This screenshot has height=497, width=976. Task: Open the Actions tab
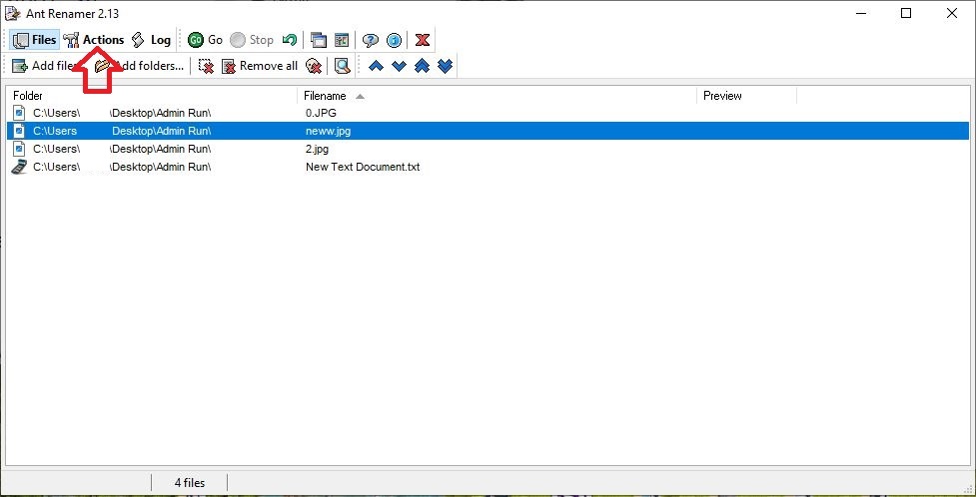(94, 40)
